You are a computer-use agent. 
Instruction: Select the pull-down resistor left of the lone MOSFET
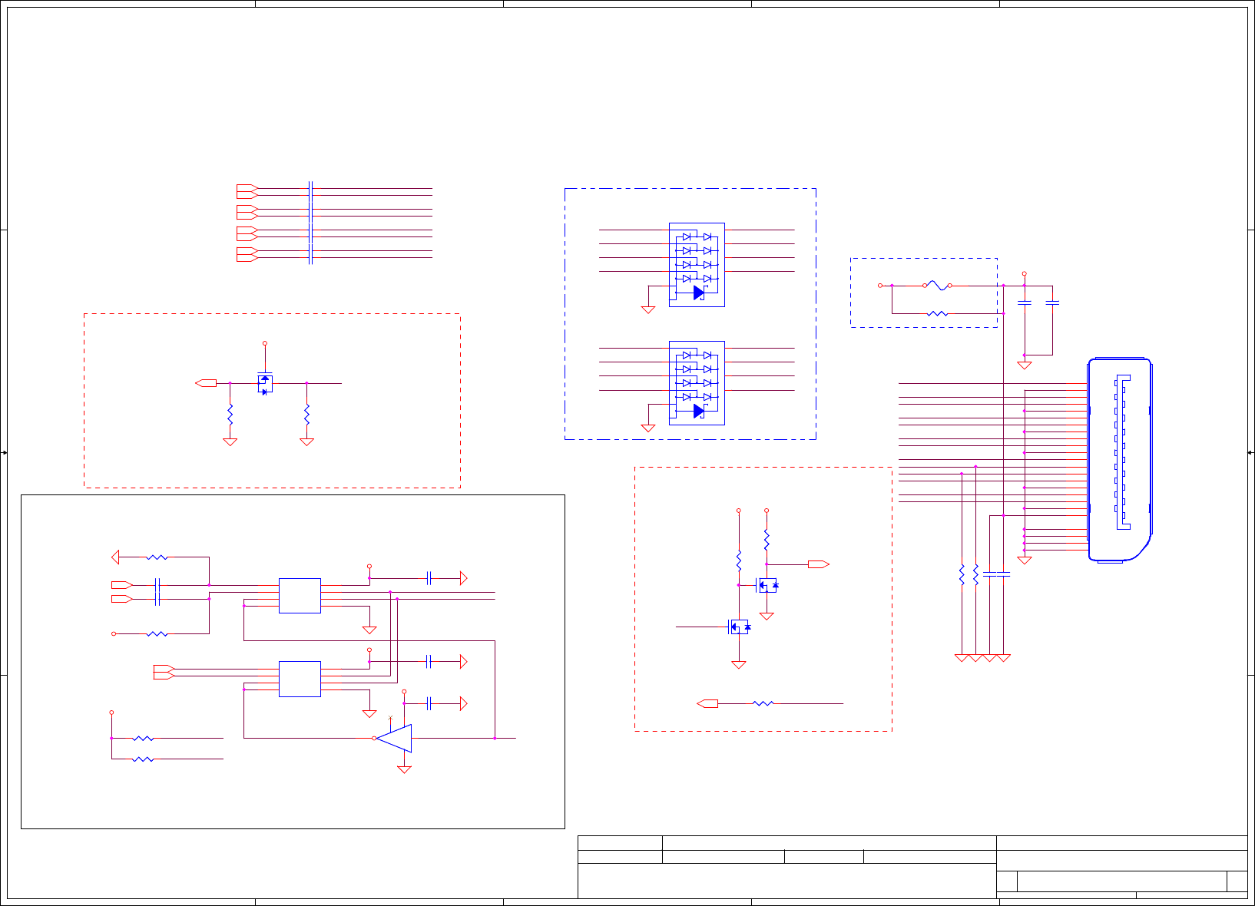pos(230,415)
